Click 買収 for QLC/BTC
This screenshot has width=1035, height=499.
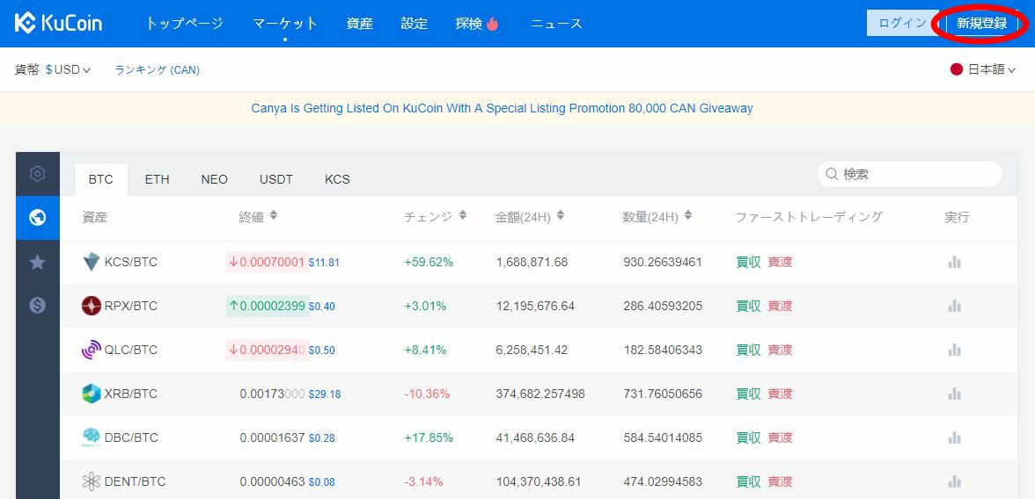748,350
